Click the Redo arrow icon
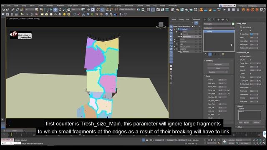Viewport: 267px width, 150px height. (x=8, y=10)
